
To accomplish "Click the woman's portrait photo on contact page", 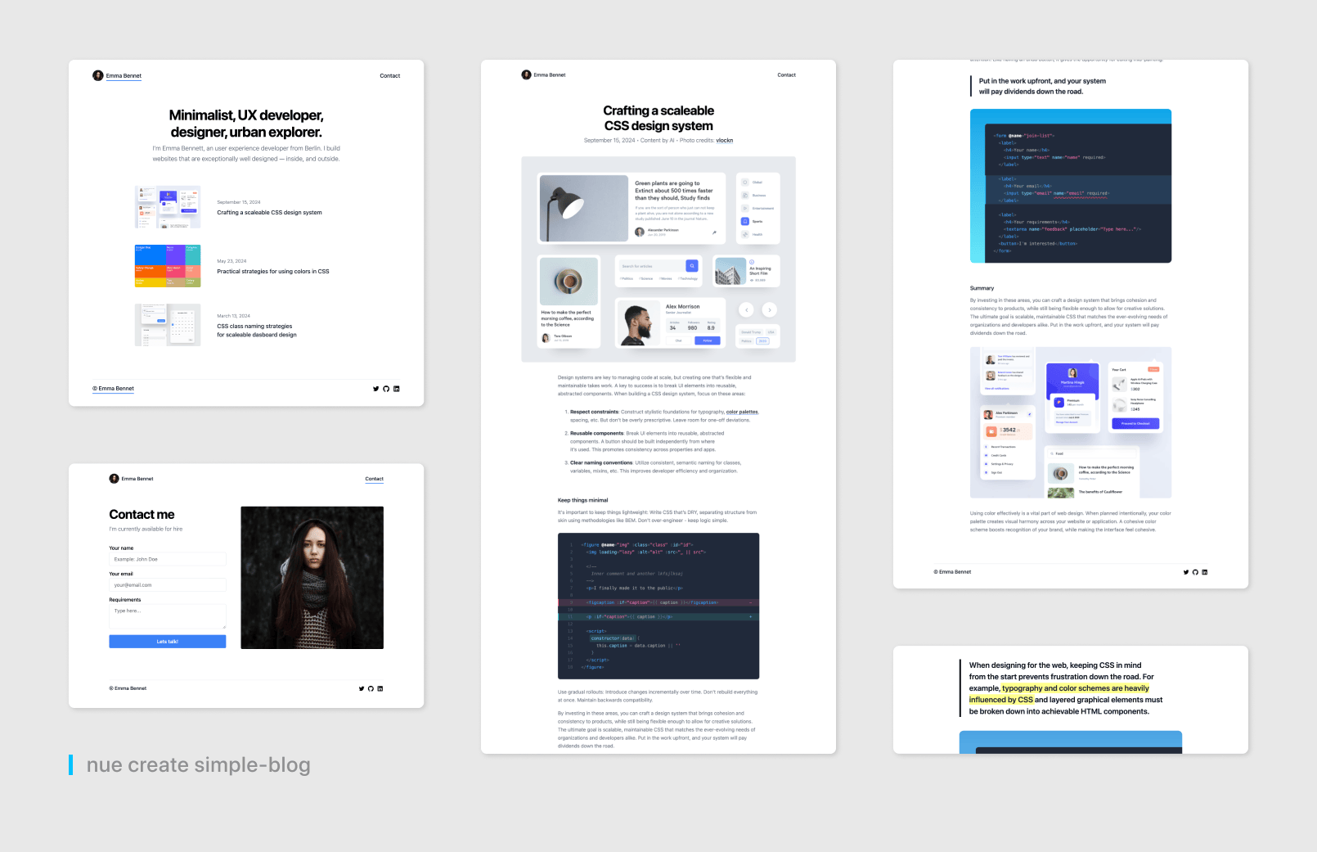I will (312, 578).
